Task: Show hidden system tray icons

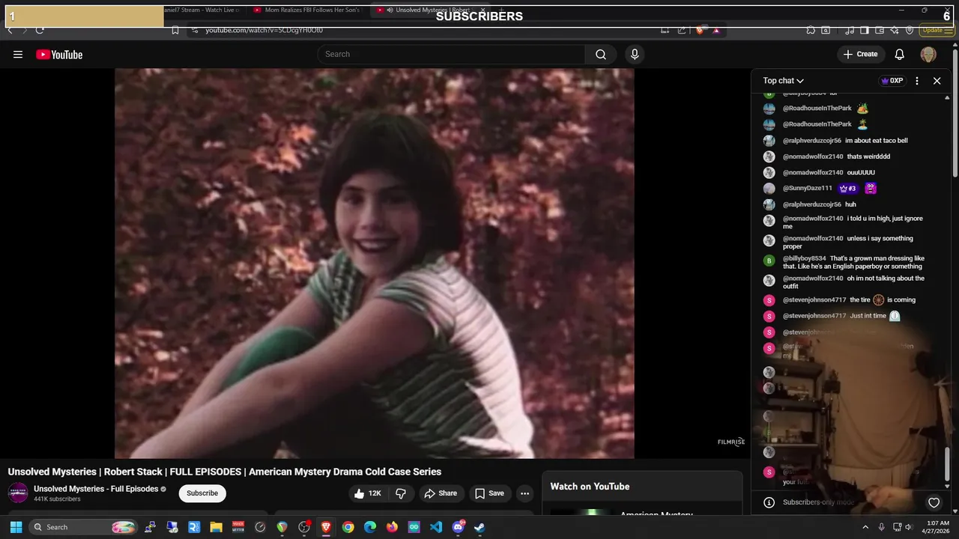Action: [865, 527]
